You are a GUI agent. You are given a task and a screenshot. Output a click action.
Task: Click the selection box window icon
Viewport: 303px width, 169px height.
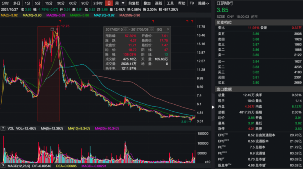pyautogui.click(x=52, y=29)
